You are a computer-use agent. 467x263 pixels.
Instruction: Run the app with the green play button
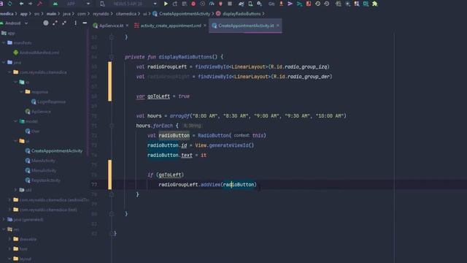[166, 4]
